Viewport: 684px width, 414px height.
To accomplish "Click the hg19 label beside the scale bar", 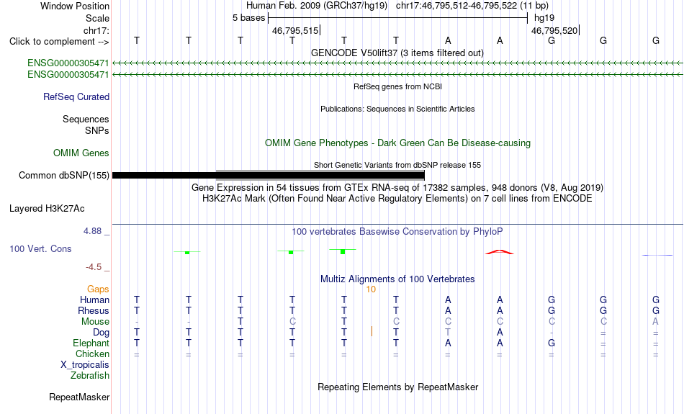I will 544,18.
